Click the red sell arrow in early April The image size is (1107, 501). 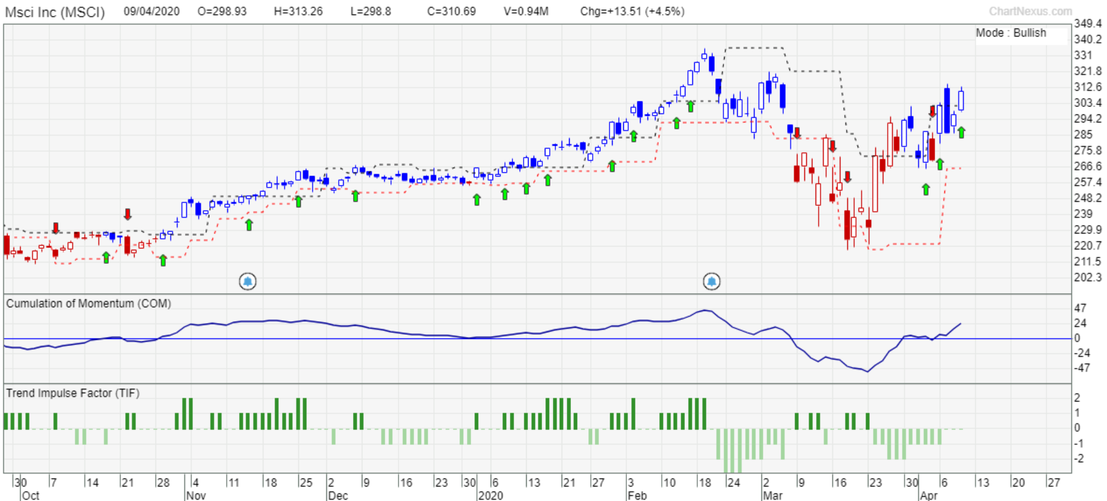pyautogui.click(x=933, y=111)
